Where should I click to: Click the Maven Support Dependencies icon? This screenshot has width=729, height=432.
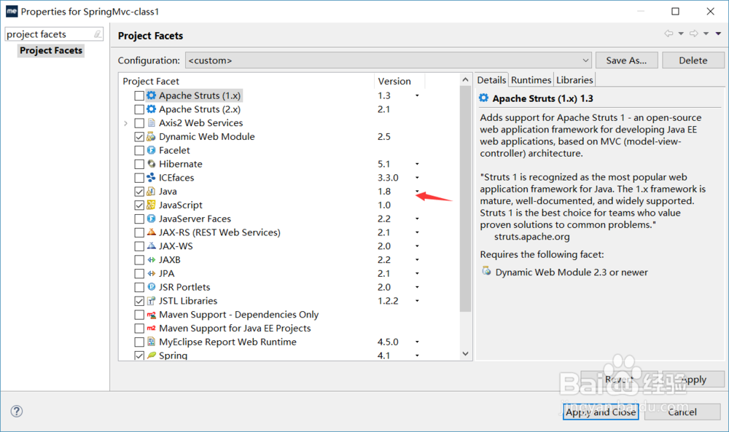(152, 315)
